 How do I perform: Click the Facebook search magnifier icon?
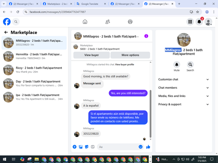point(16,22)
